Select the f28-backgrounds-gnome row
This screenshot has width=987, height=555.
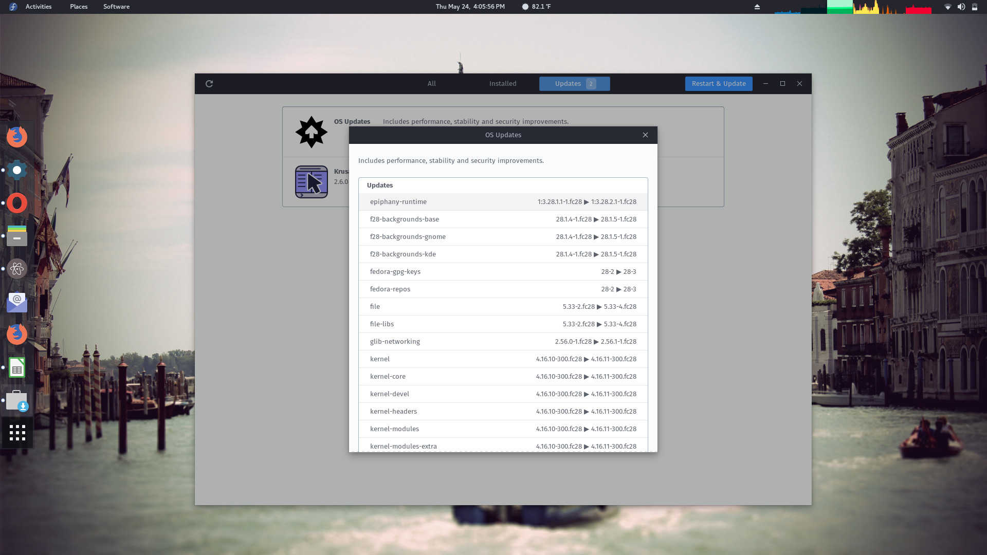[503, 237]
